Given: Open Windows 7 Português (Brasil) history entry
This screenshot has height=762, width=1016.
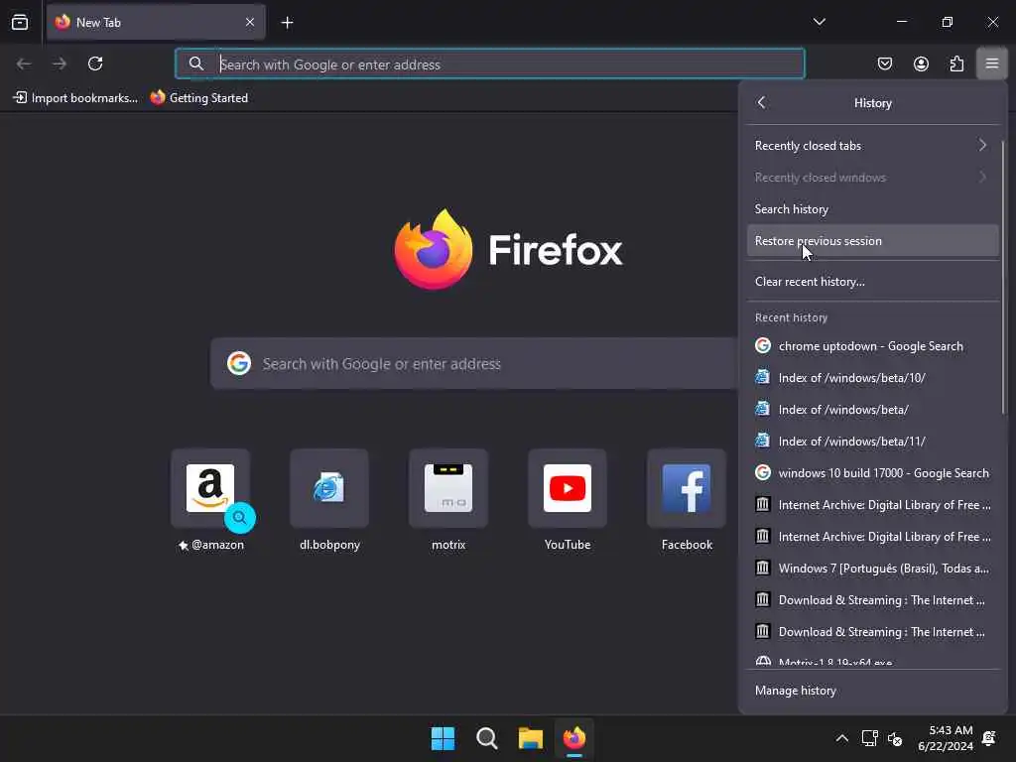Looking at the screenshot, I should pyautogui.click(x=872, y=569).
